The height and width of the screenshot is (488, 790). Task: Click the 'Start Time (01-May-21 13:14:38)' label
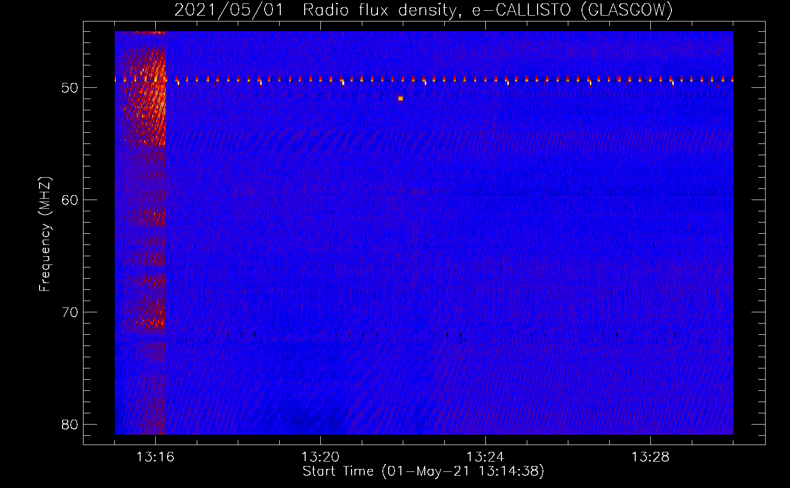point(423,471)
